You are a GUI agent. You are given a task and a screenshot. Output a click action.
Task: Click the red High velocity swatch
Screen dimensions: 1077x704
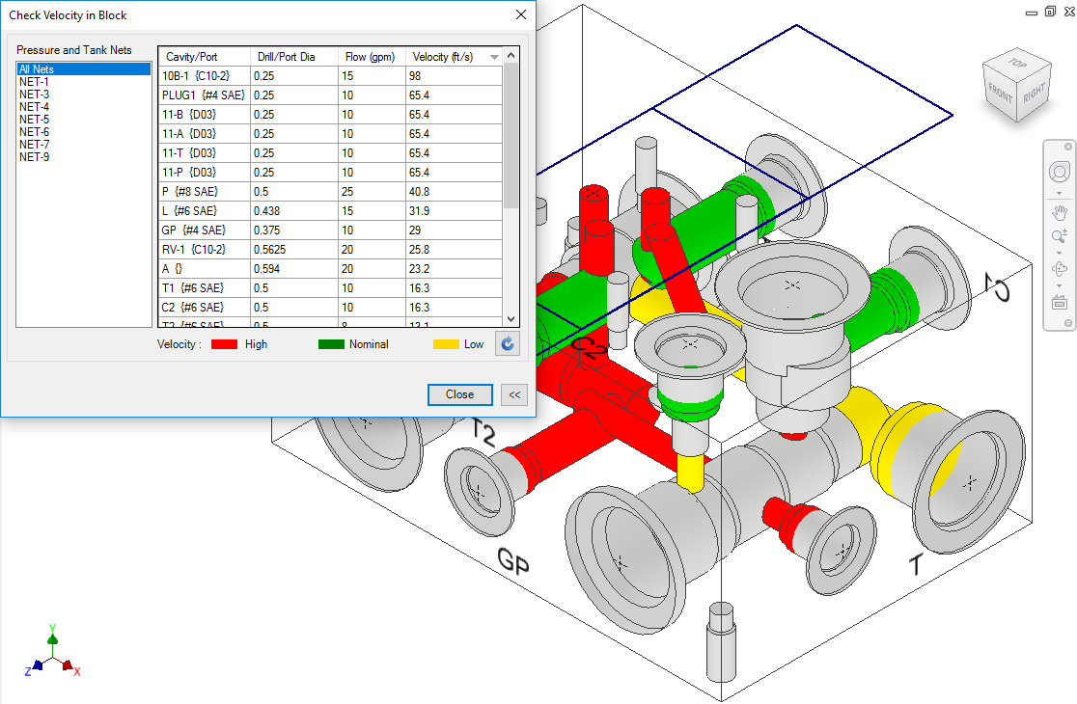pyautogui.click(x=224, y=344)
